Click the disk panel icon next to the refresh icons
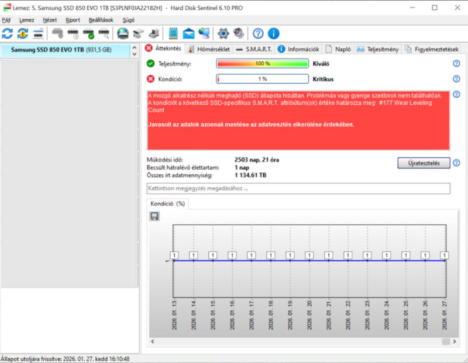This screenshot has height=363, width=468. (38, 34)
